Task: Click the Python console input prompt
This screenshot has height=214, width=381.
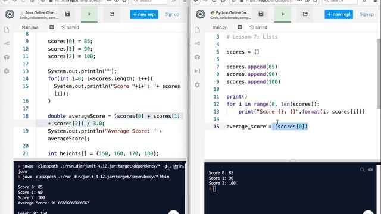Action: pos(214,189)
